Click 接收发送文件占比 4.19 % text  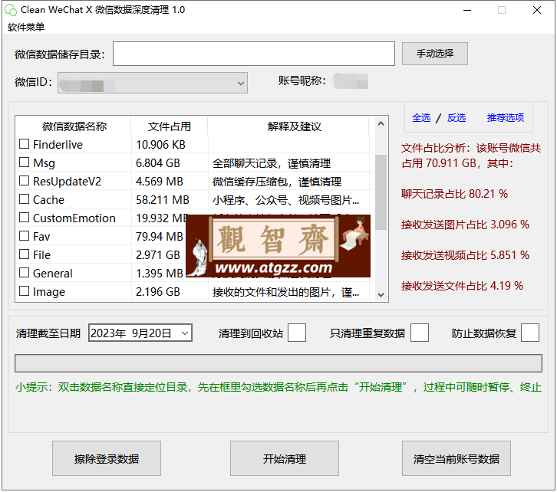coord(462,286)
